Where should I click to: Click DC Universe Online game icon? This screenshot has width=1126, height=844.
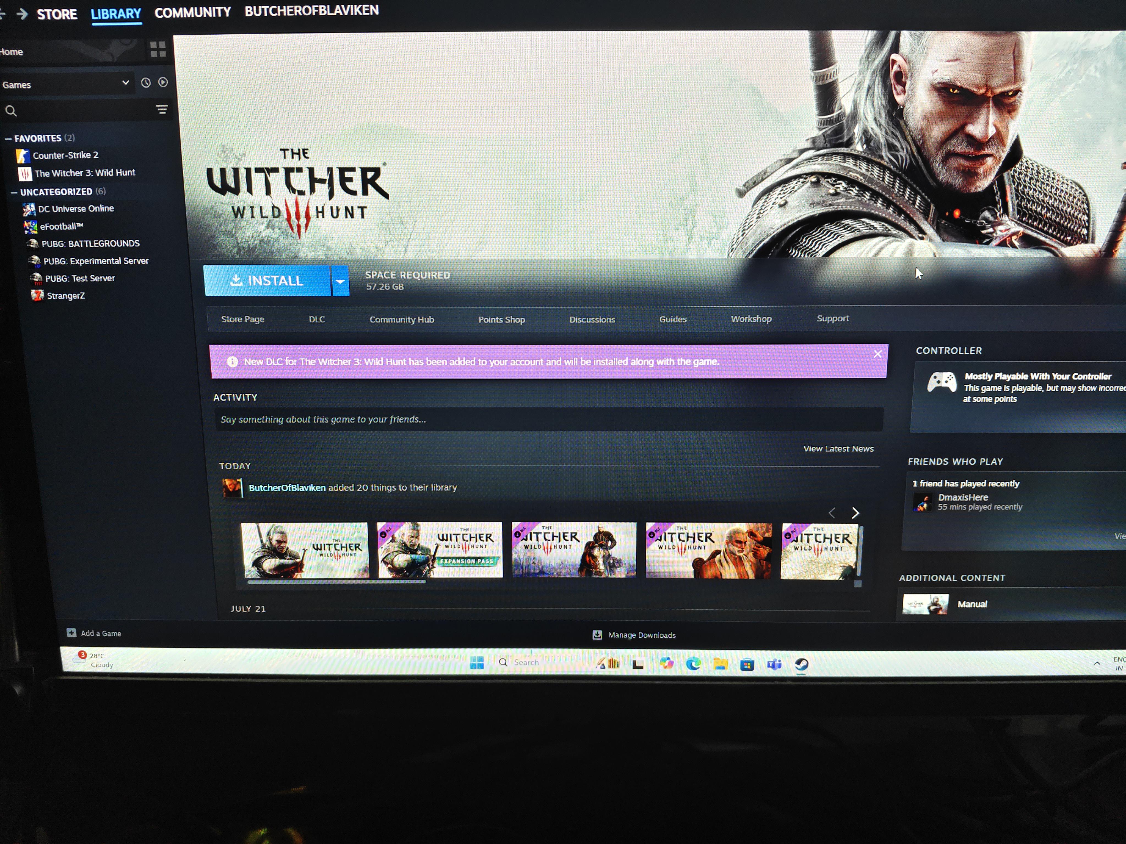pyautogui.click(x=29, y=209)
